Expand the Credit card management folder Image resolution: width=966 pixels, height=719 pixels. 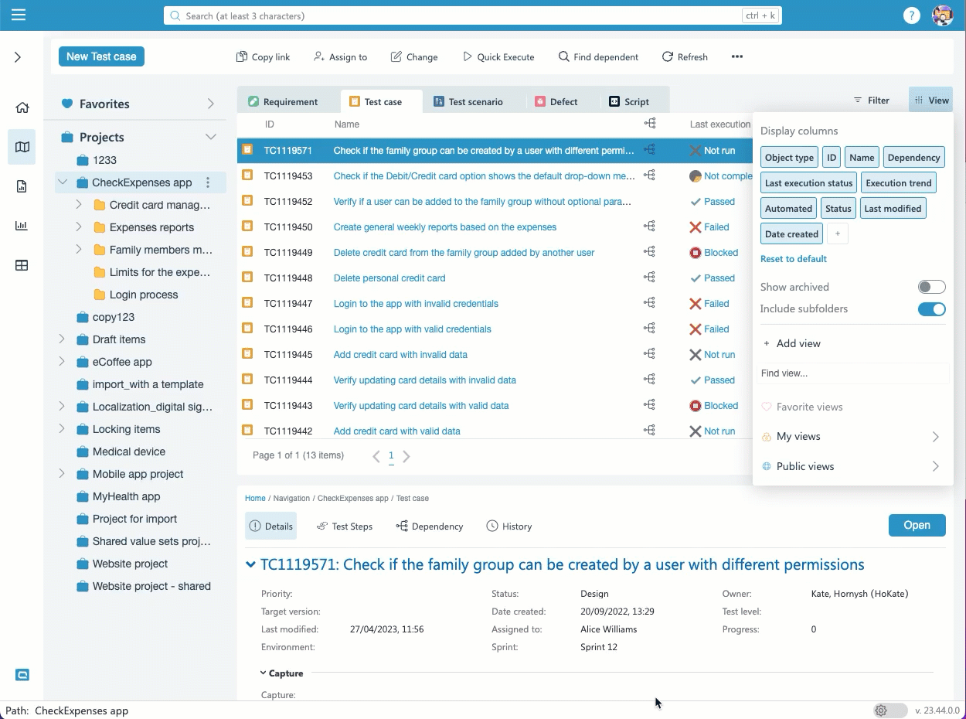(x=79, y=205)
